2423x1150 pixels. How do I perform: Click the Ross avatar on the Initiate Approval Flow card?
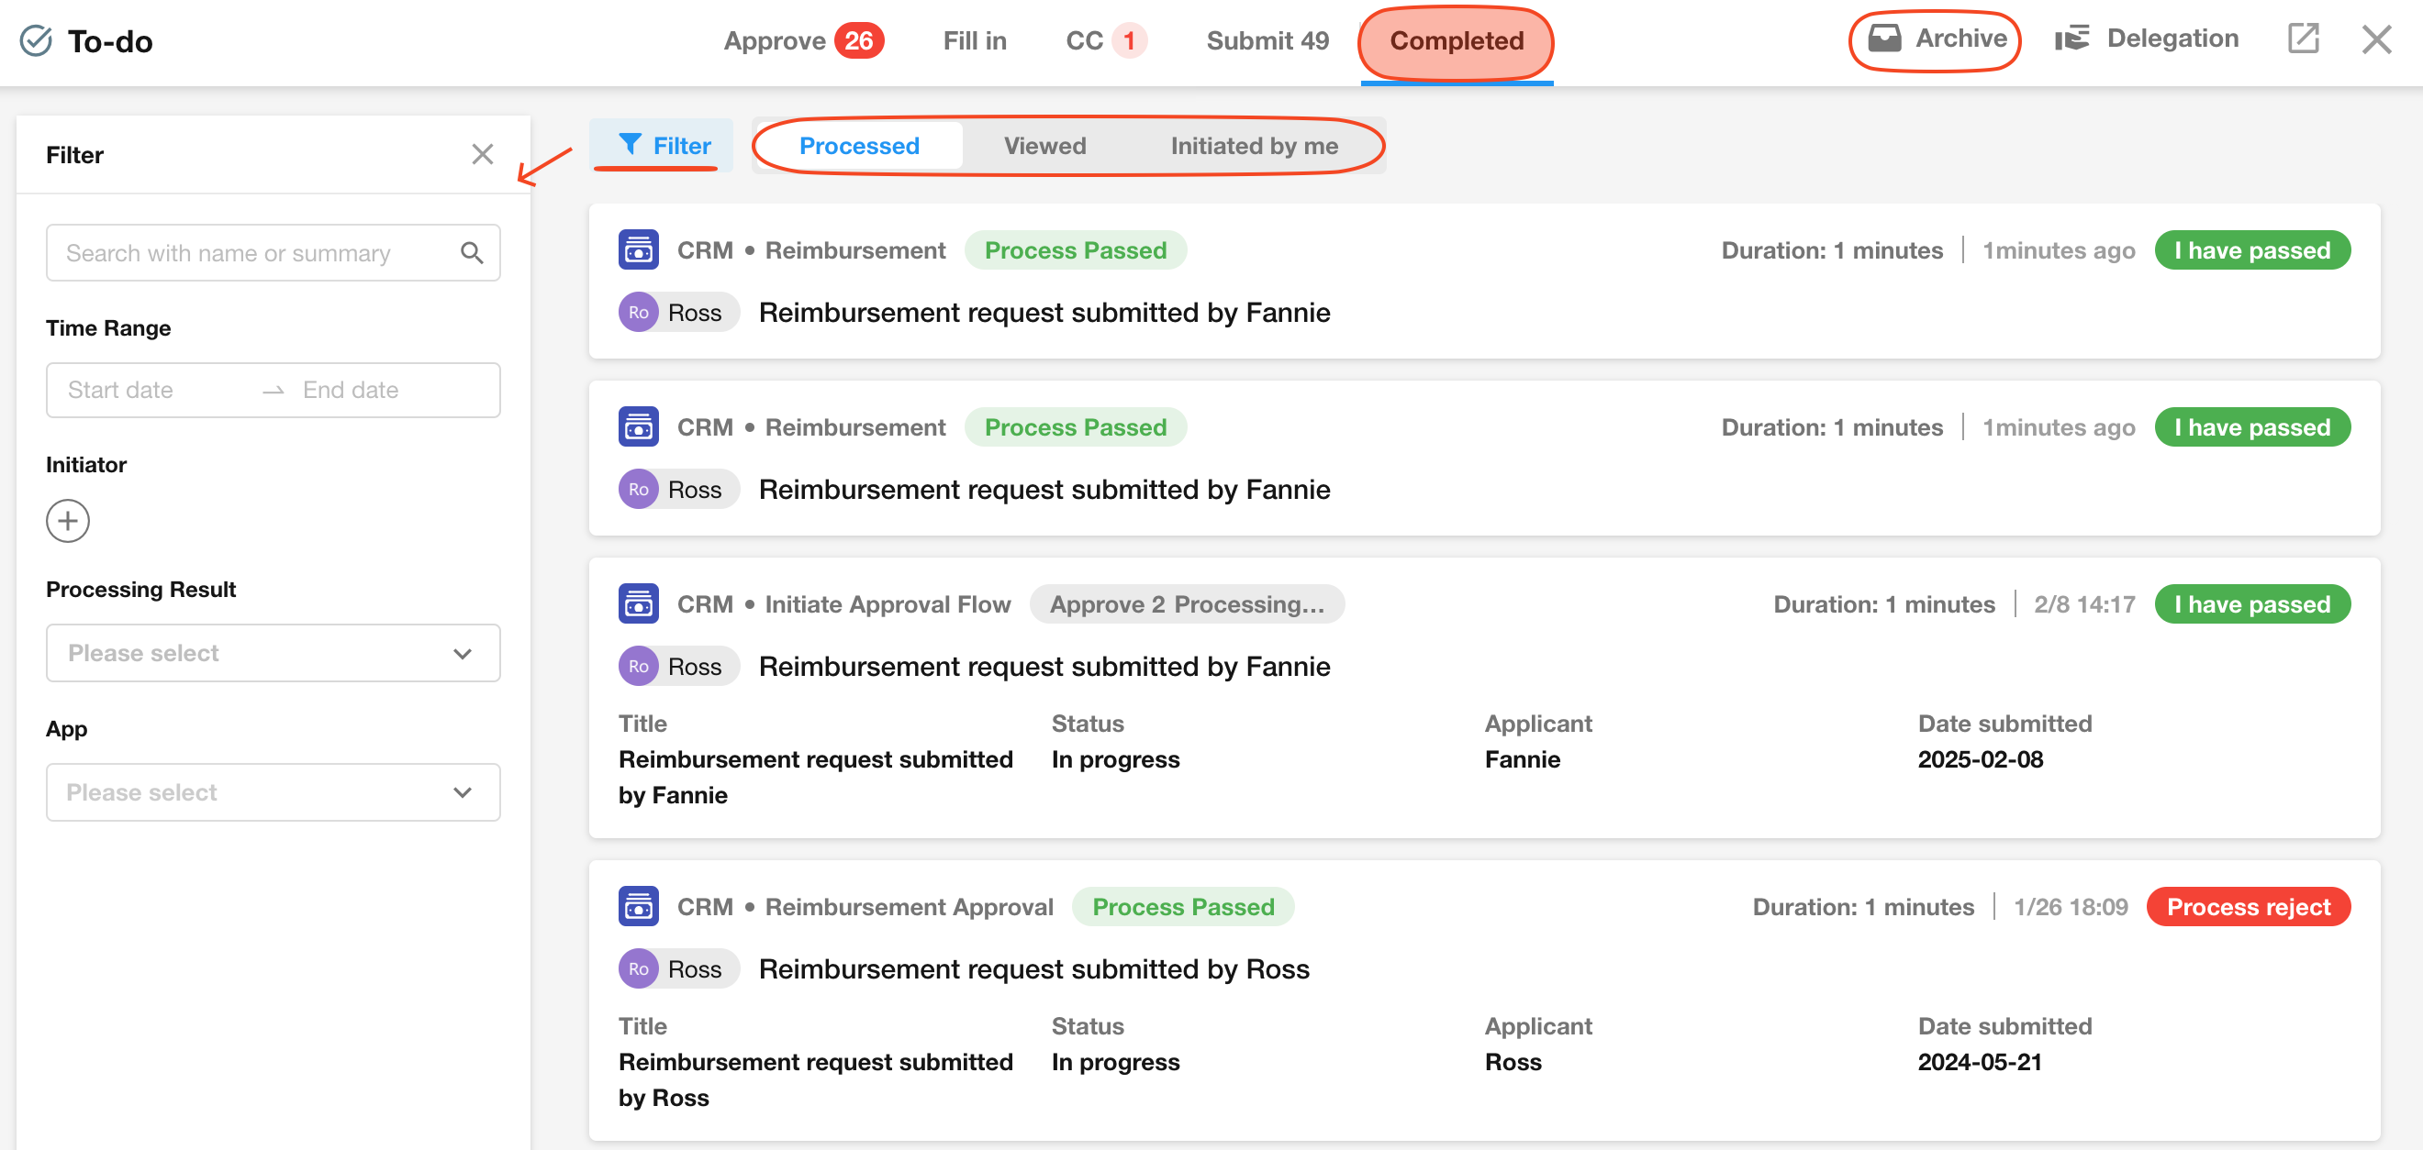639,665
